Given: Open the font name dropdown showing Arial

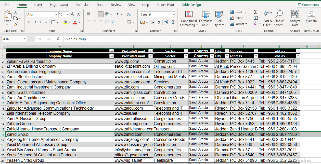Looking at the screenshot, I should 56,14.
